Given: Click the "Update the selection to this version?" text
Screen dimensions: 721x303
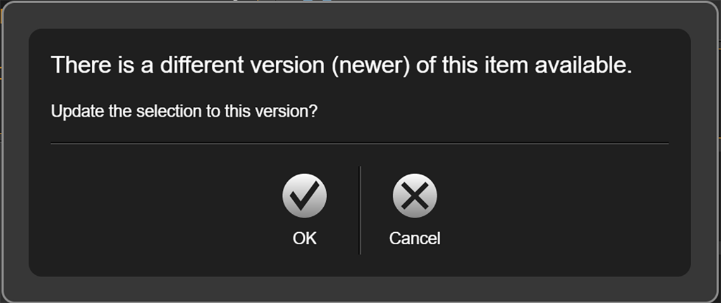Looking at the screenshot, I should tap(184, 111).
